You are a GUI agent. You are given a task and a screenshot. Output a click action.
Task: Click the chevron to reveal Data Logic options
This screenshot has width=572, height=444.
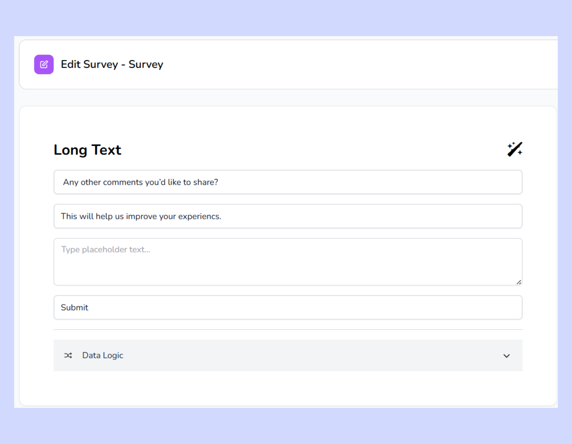(507, 356)
